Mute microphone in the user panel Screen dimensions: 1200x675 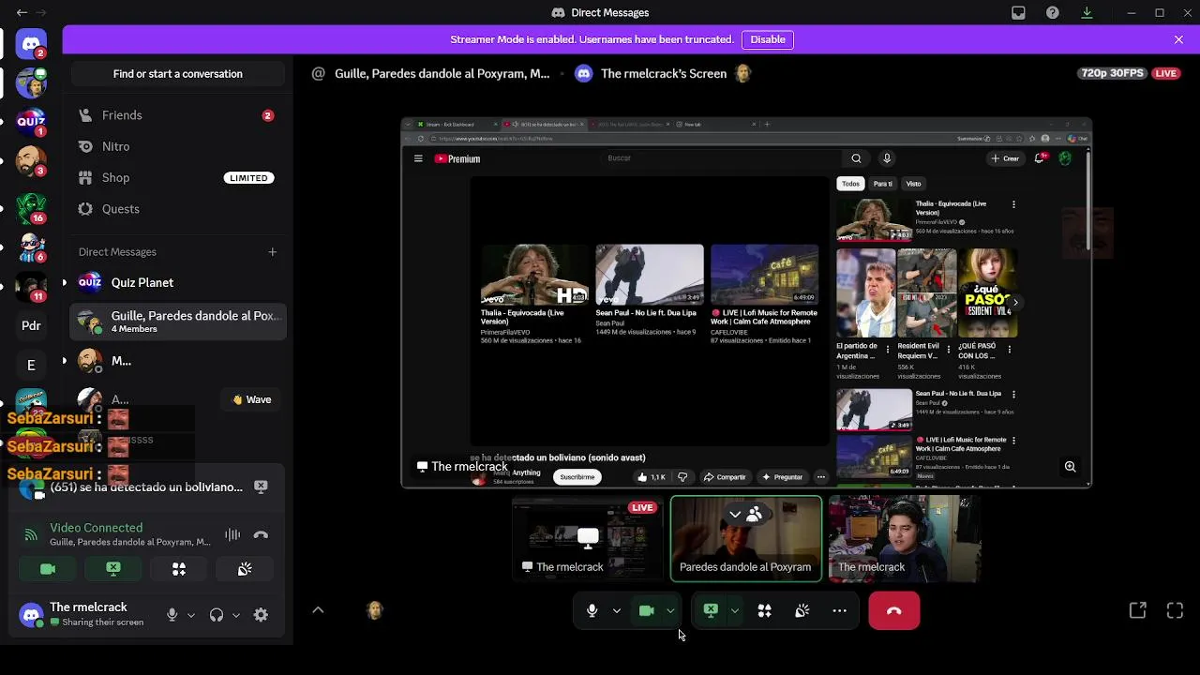172,615
